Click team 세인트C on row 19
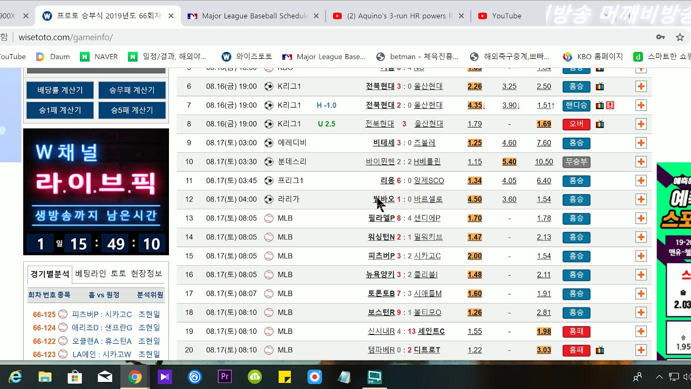The height and width of the screenshot is (389, 691). point(431,331)
